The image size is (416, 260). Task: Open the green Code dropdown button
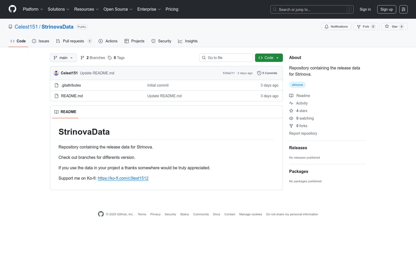pos(269,58)
